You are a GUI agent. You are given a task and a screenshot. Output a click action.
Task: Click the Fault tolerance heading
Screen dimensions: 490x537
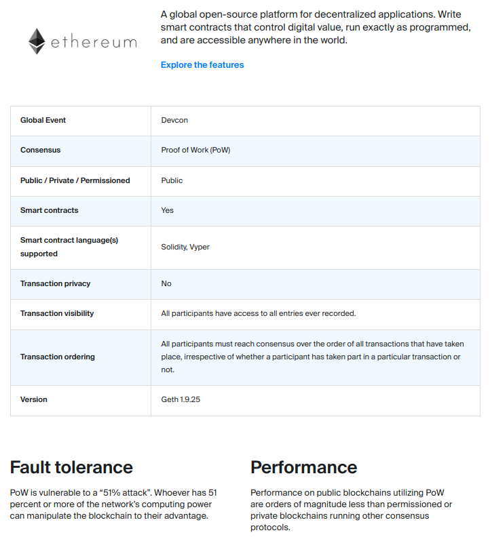(71, 467)
